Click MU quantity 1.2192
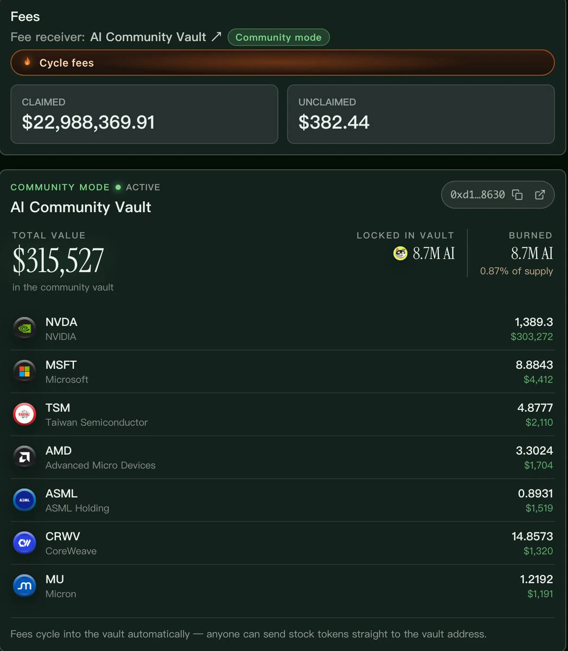Screen dimensions: 568x651 pos(537,579)
